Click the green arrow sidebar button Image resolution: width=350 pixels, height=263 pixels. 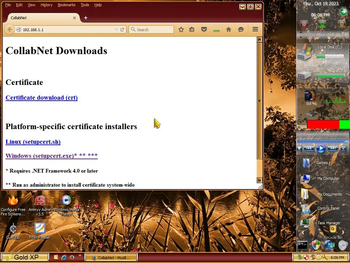pos(343,12)
